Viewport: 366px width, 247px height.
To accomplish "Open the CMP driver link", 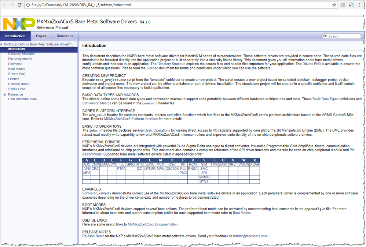I will coord(95,165).
